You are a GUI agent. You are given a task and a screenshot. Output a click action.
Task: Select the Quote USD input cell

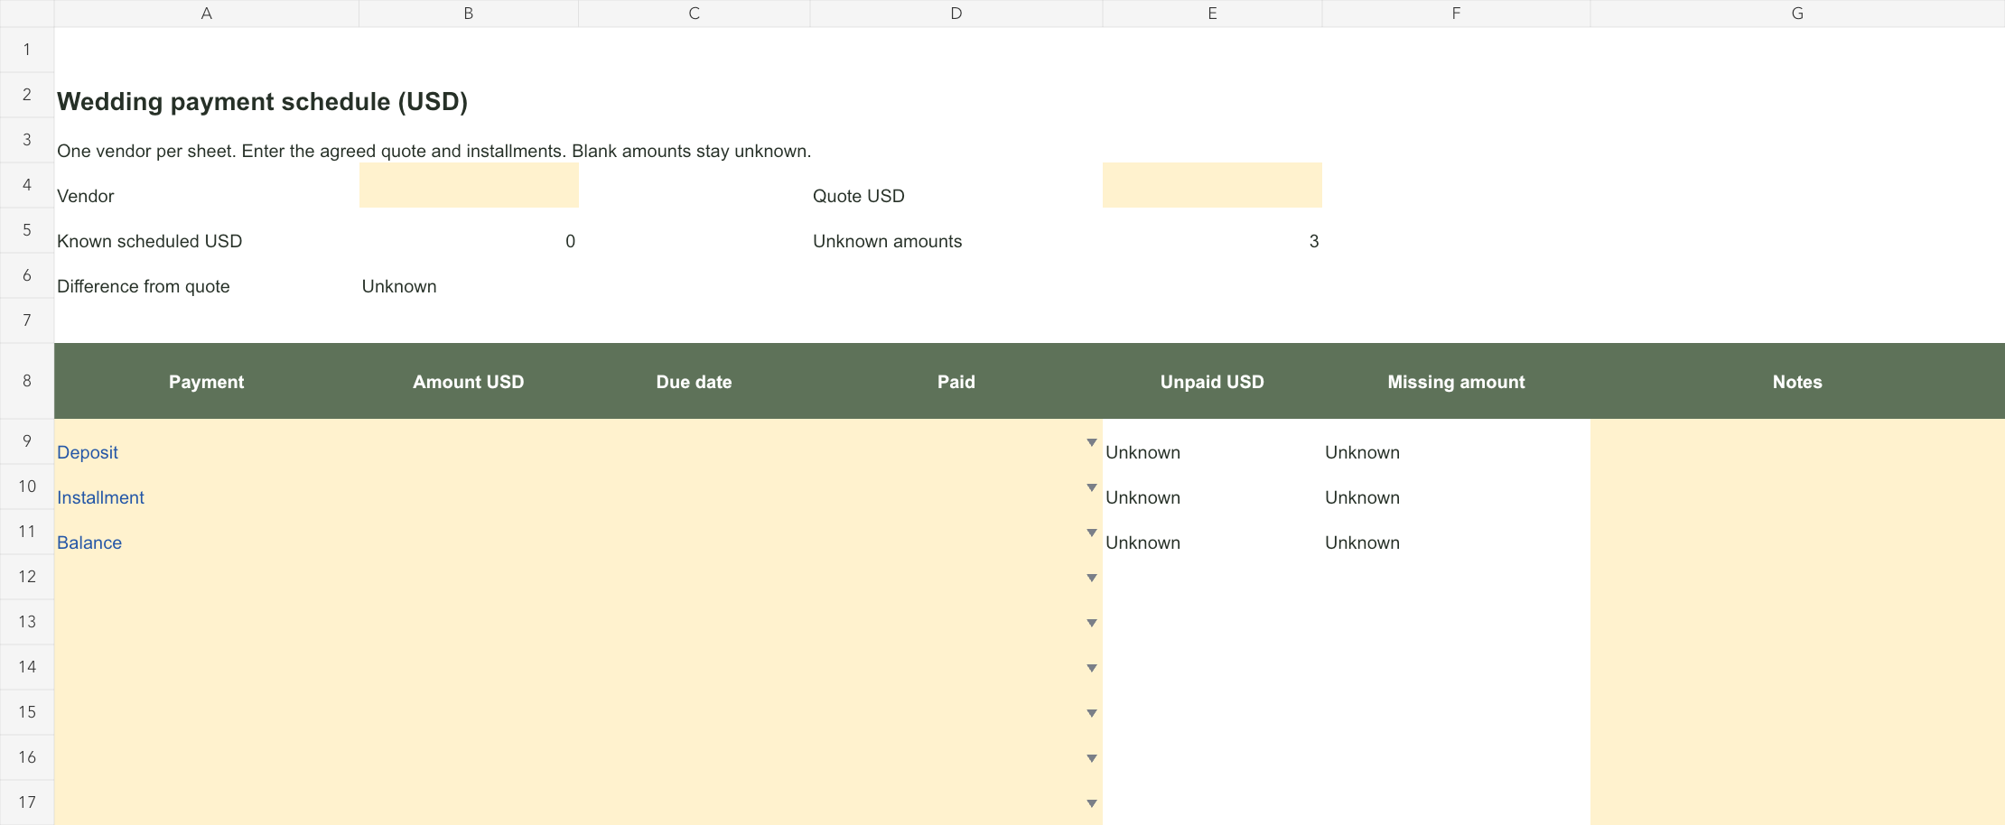coord(1212,185)
